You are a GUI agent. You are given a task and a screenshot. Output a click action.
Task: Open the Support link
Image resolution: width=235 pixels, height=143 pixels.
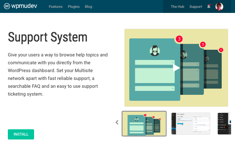pyautogui.click(x=196, y=7)
